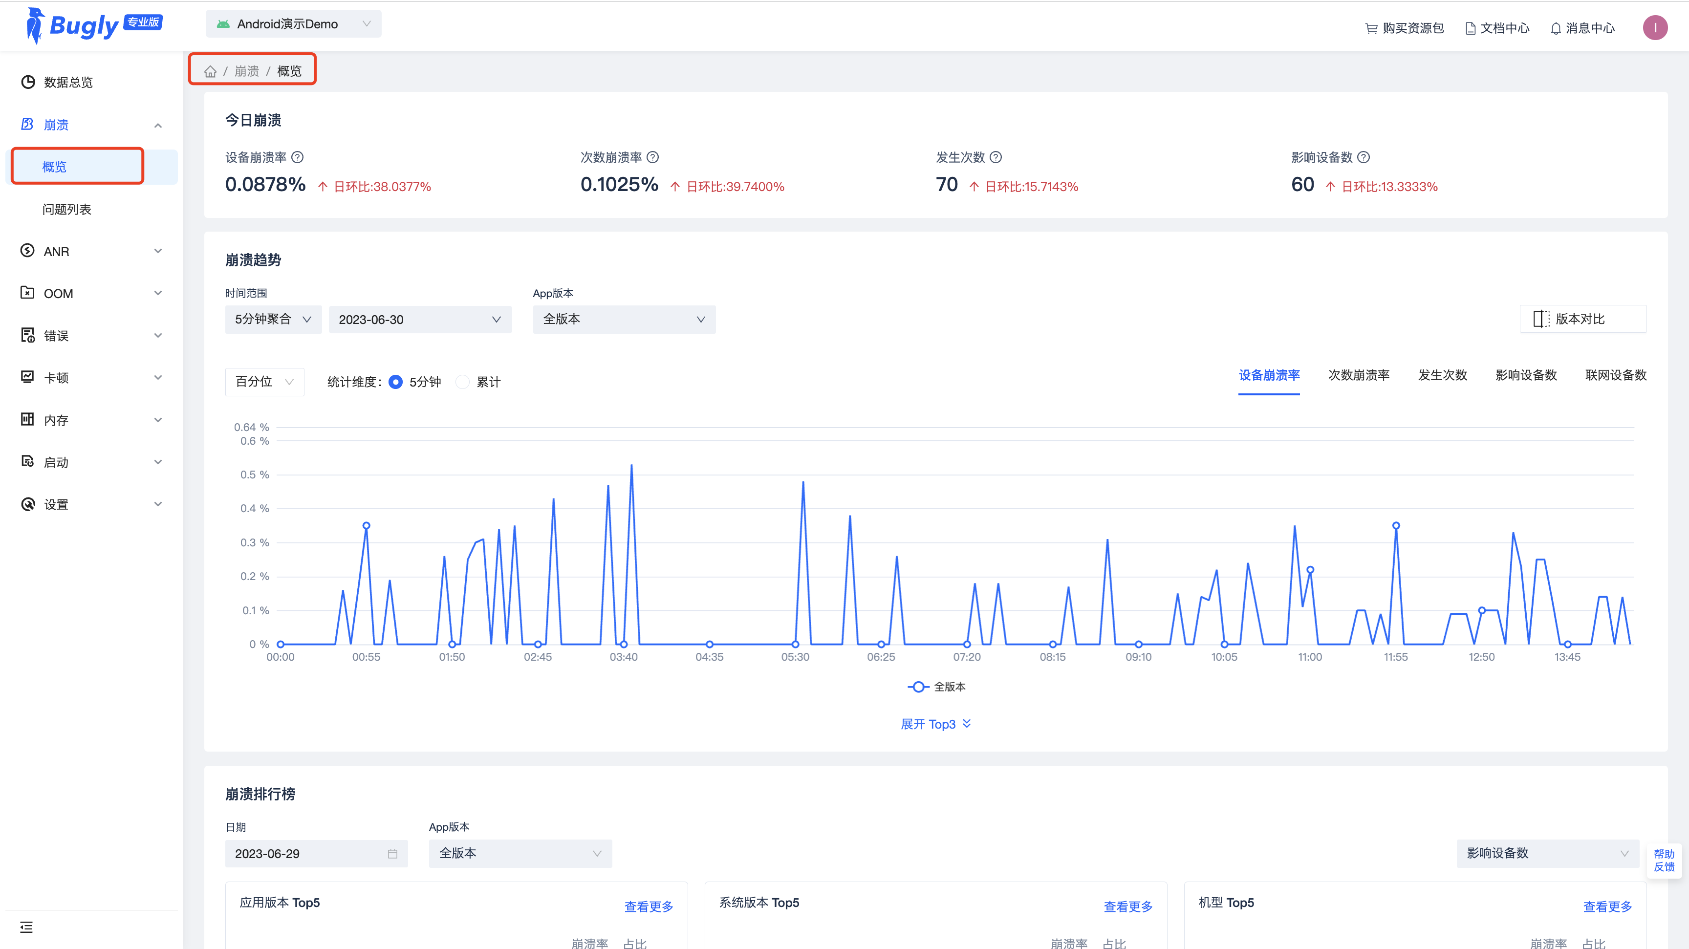Open the 2023-06-30 date dropdown
This screenshot has width=1689, height=949.
pyautogui.click(x=420, y=319)
